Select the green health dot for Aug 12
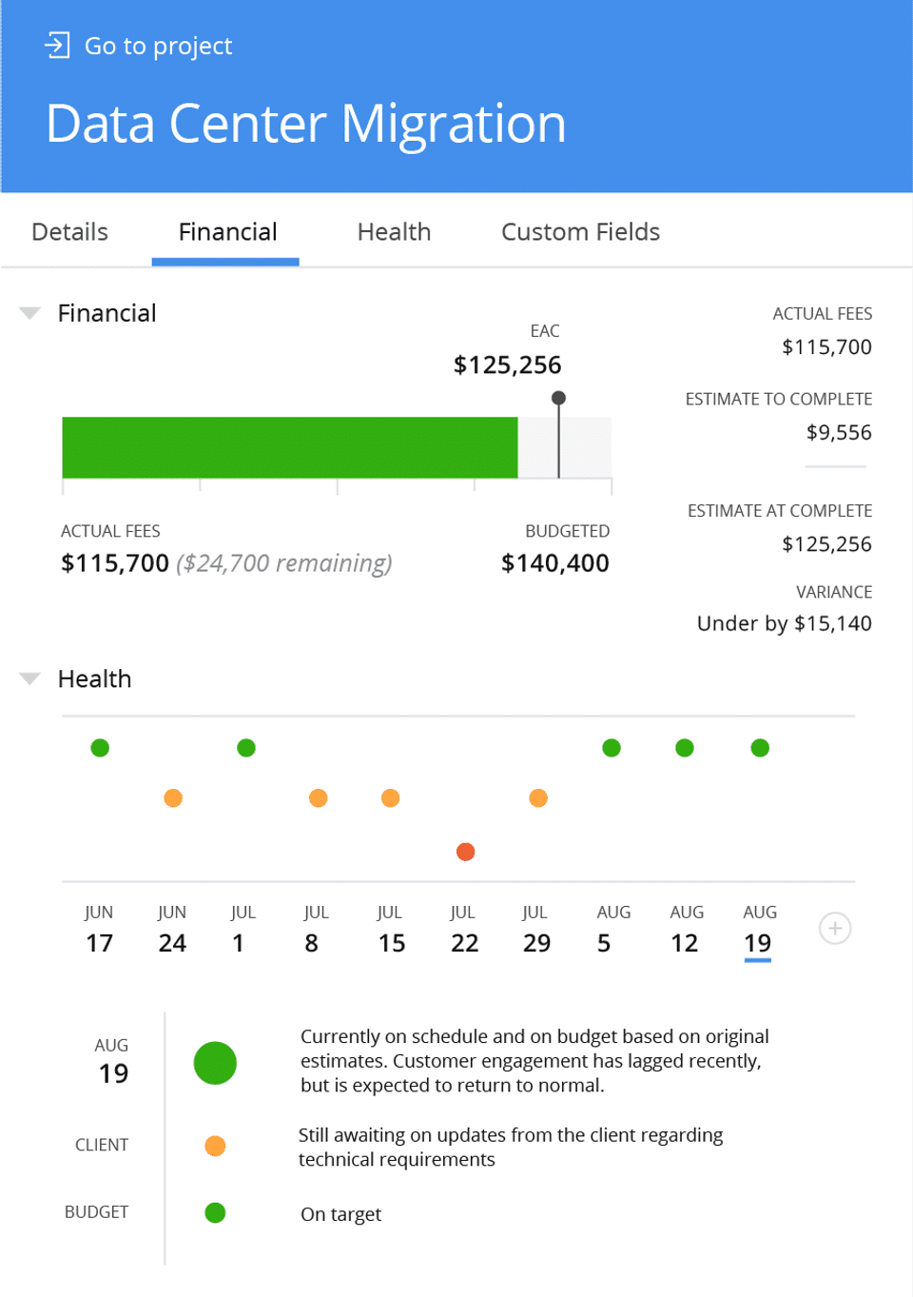Image resolution: width=913 pixels, height=1297 pixels. pyautogui.click(x=685, y=748)
